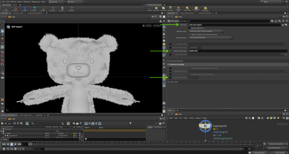Open the Render menu
This screenshot has height=154, width=289.
pyautogui.click(x=13, y=2)
